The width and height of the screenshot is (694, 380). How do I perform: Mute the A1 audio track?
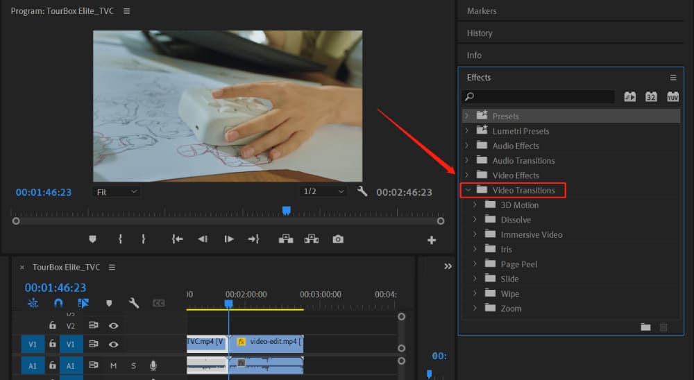click(113, 365)
